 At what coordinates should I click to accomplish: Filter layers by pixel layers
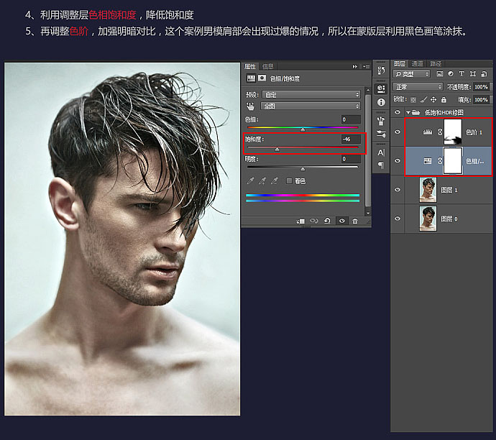coord(440,74)
